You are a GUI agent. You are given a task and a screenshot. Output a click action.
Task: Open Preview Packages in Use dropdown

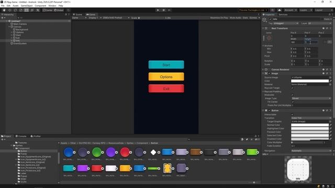tap(253, 10)
